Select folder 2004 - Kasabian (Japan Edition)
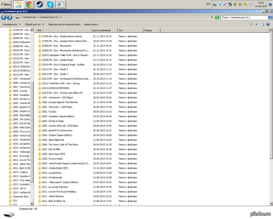Viewport: 273px width, 219px height. click(x=56, y=116)
